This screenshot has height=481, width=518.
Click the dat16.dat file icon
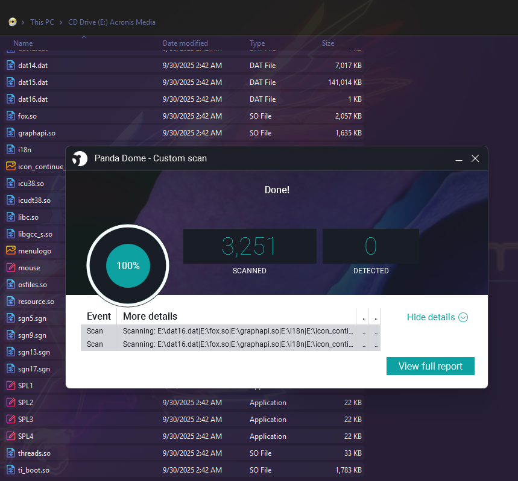11,99
